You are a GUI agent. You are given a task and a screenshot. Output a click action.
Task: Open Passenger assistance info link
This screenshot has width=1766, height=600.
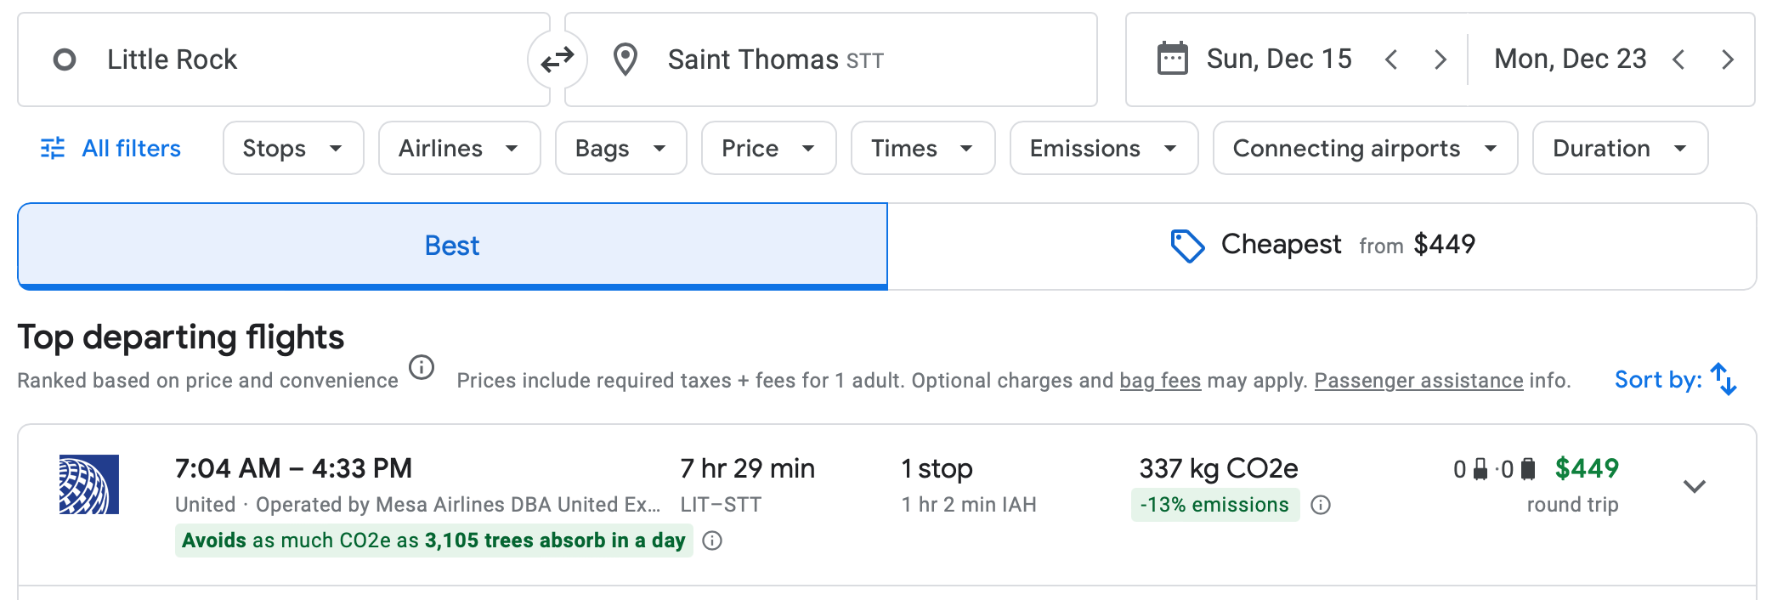tap(1418, 381)
